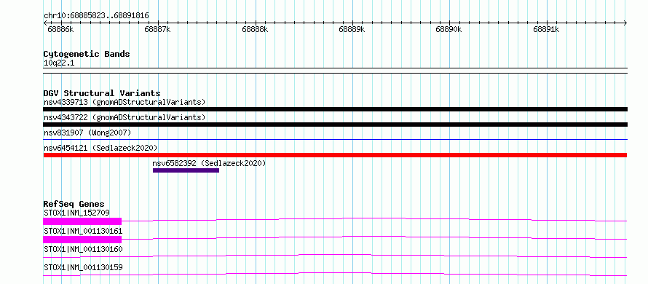Click the Cytogenetic Bands track title
Image resolution: width=648 pixels, height=284 pixels.
coord(87,54)
